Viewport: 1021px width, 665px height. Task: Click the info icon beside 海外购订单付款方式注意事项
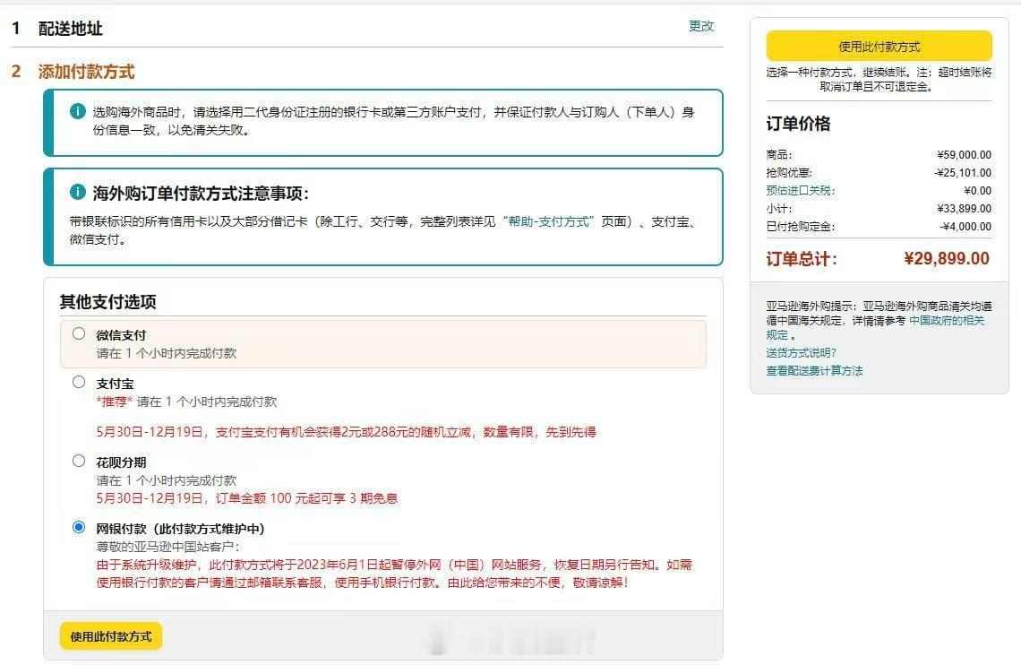click(78, 192)
